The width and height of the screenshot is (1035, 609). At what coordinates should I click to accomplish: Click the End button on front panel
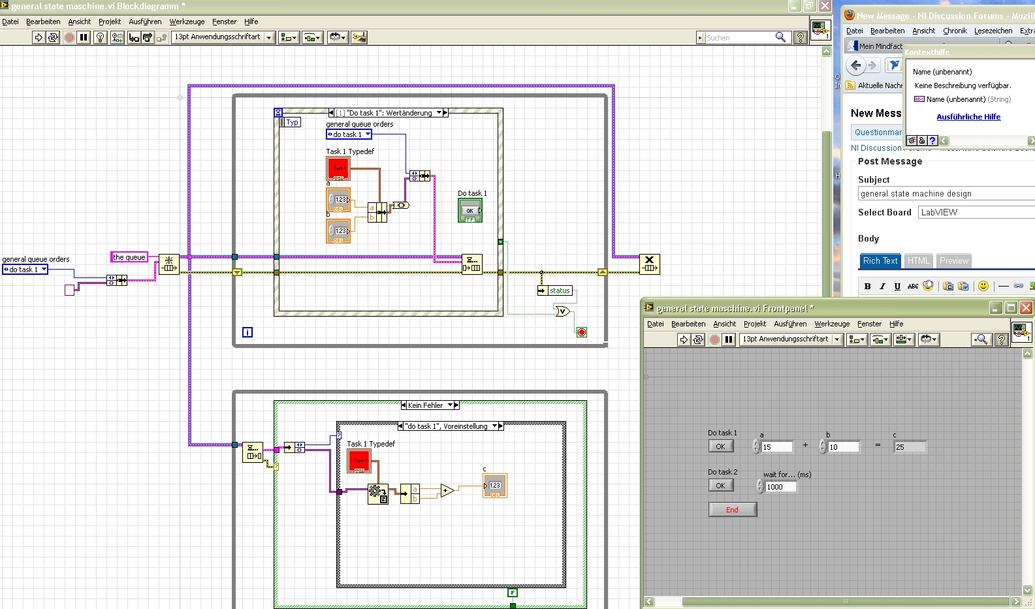pos(733,510)
